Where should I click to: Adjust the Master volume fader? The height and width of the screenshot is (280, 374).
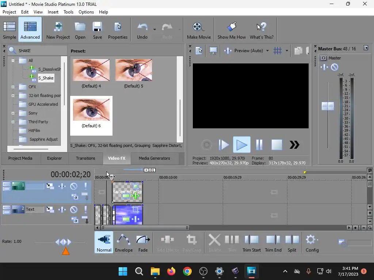coord(328,106)
